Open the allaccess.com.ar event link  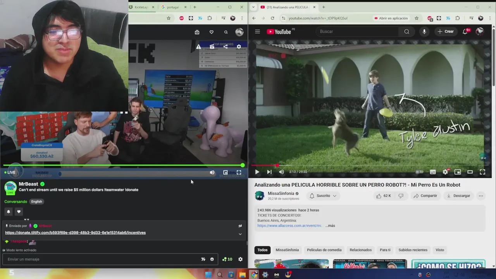(289, 226)
